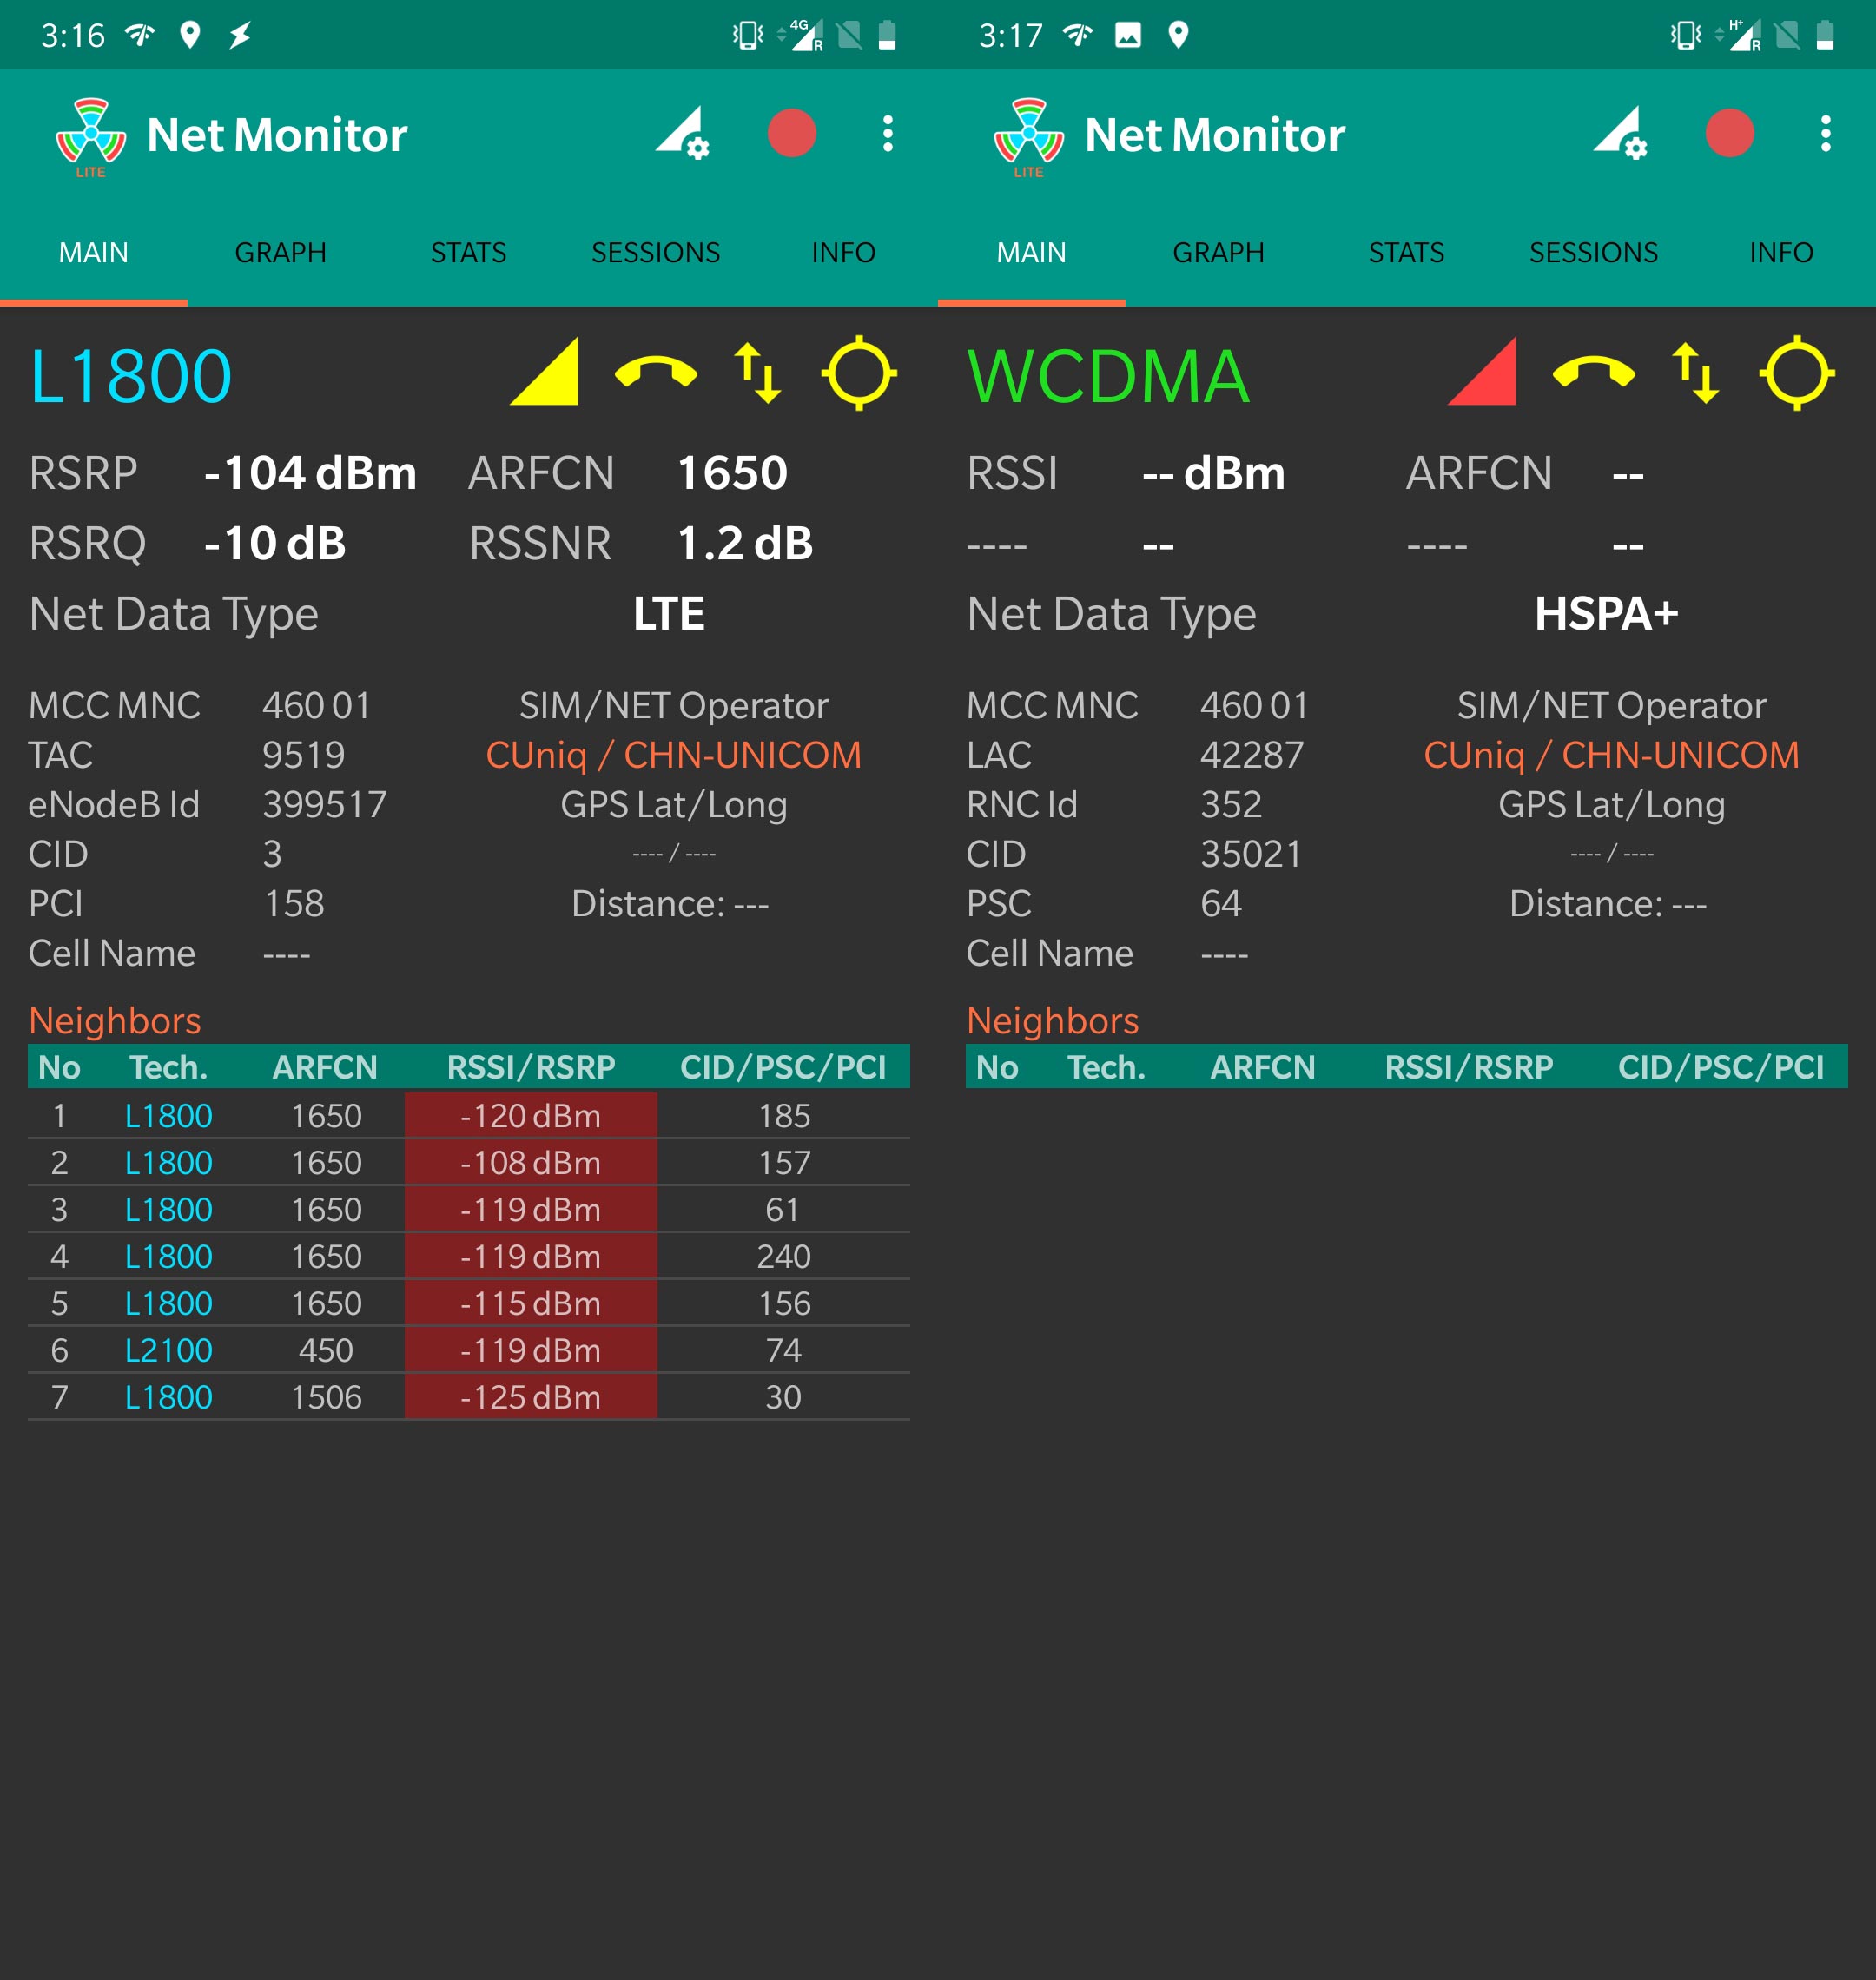The image size is (1876, 1980).
Task: Open three-dot overflow menu on left screen
Action: [x=887, y=134]
